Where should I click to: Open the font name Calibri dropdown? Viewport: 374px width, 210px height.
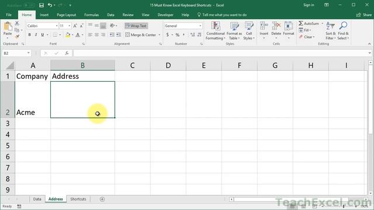[57, 26]
